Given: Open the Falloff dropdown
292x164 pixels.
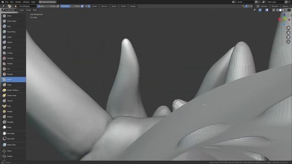Looking at the screenshot, I should pos(124,6).
